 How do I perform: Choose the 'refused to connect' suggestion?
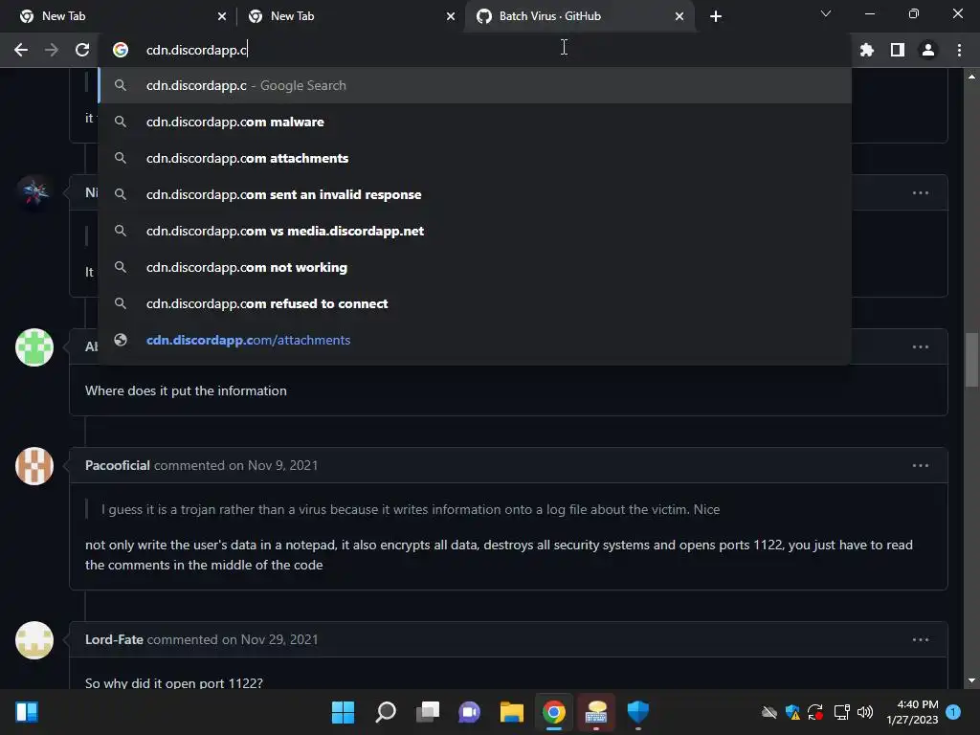[475, 303]
